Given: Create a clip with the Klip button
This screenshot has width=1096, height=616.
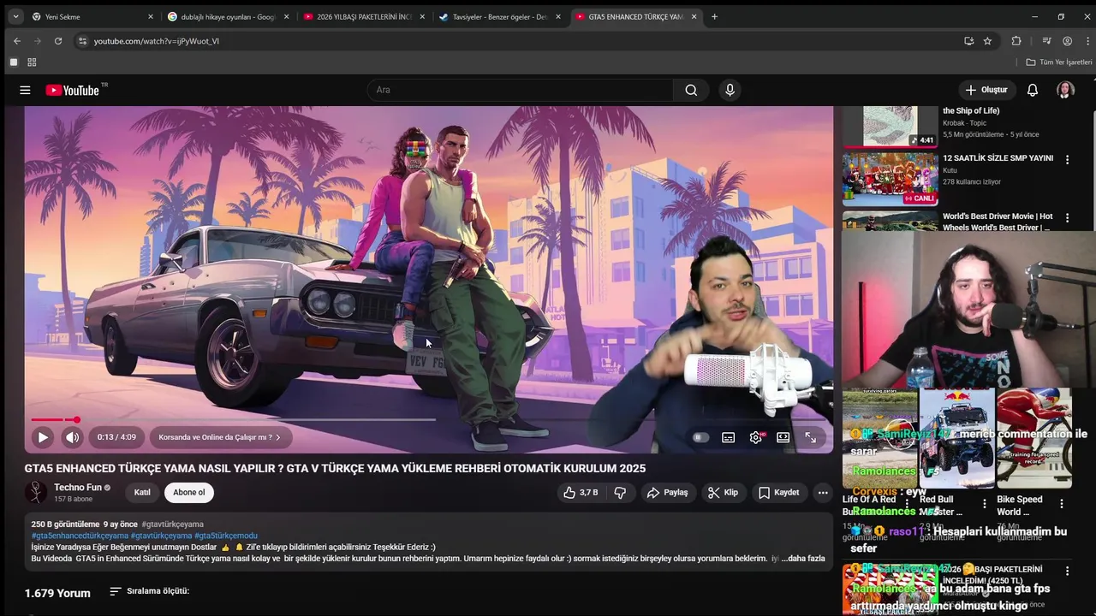Looking at the screenshot, I should (723, 493).
